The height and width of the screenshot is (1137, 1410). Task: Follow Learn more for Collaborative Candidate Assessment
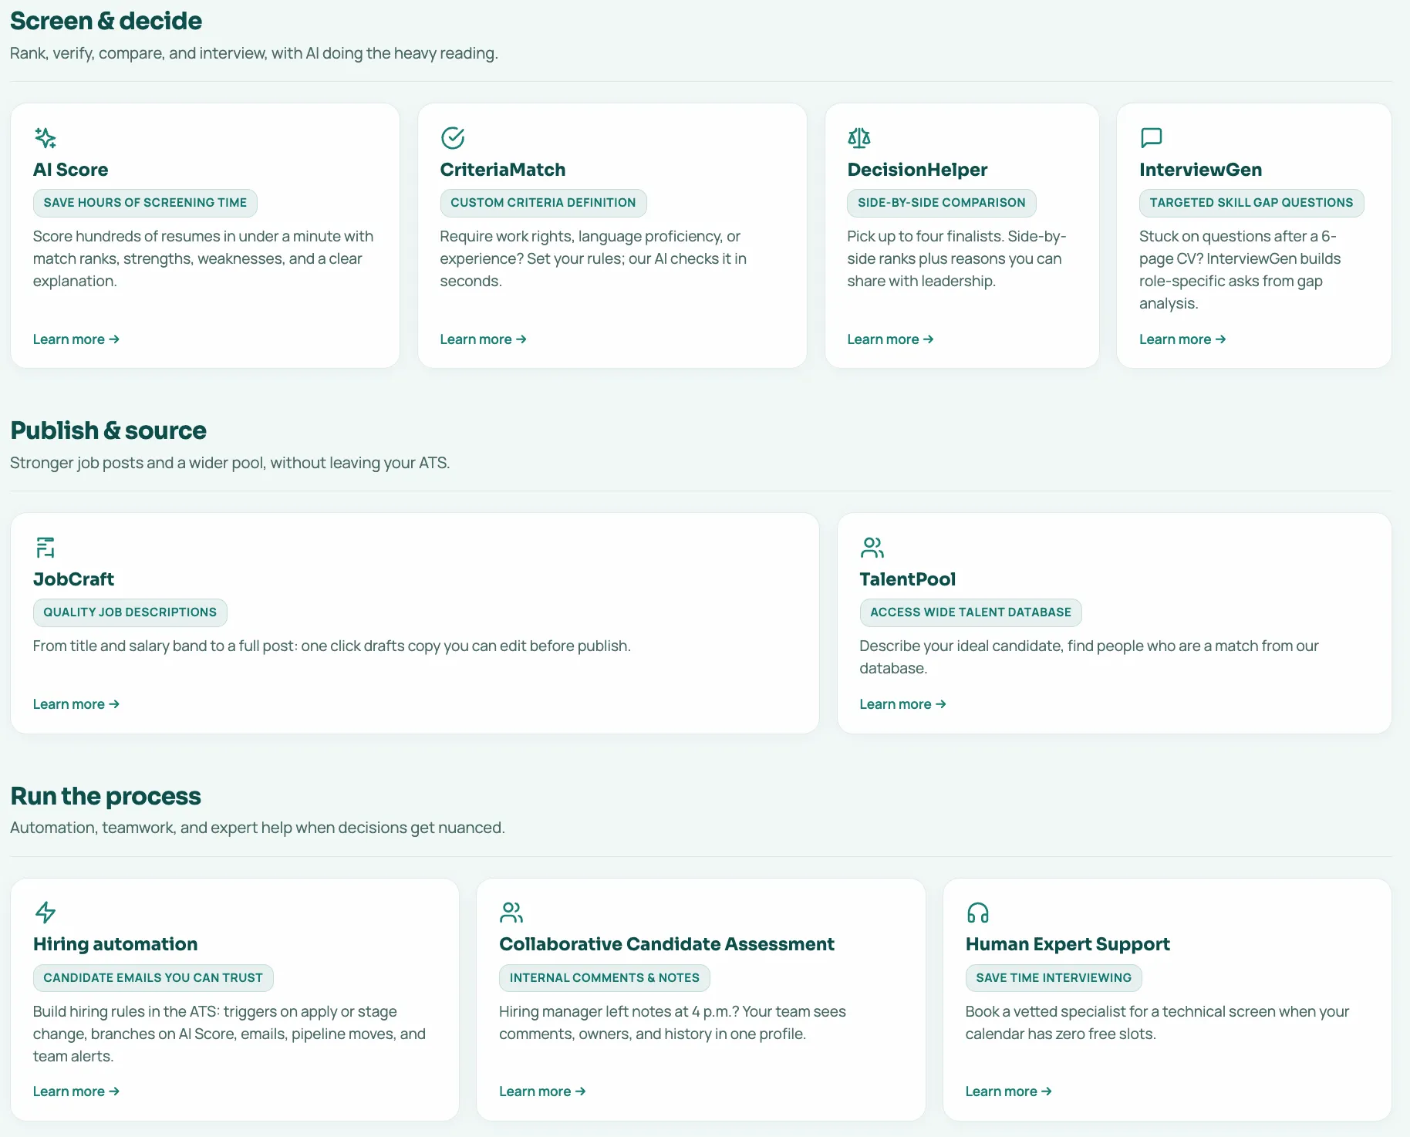(543, 1091)
